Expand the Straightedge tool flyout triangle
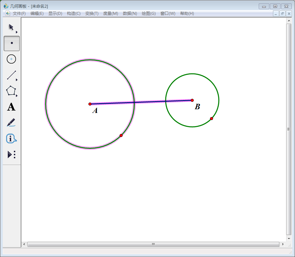Image resolution: width=295 pixels, height=257 pixels. coord(17,80)
